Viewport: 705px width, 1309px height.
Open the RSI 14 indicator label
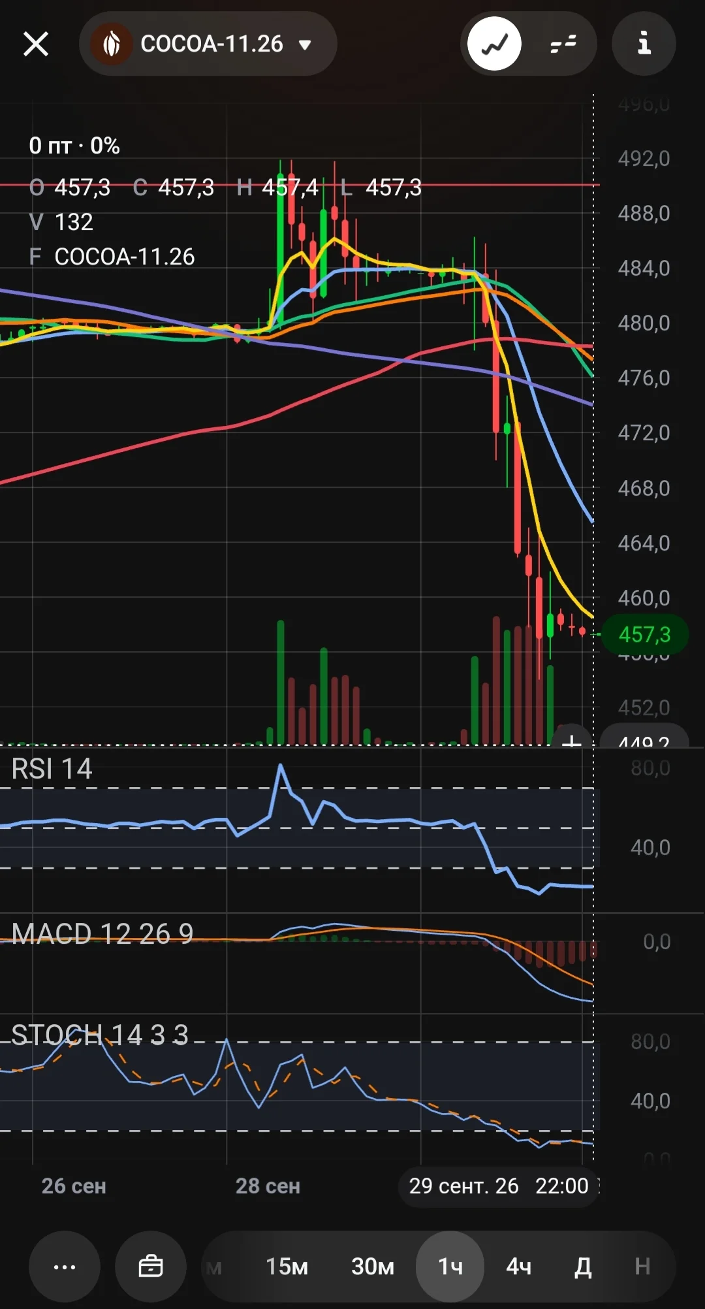pos(52,769)
